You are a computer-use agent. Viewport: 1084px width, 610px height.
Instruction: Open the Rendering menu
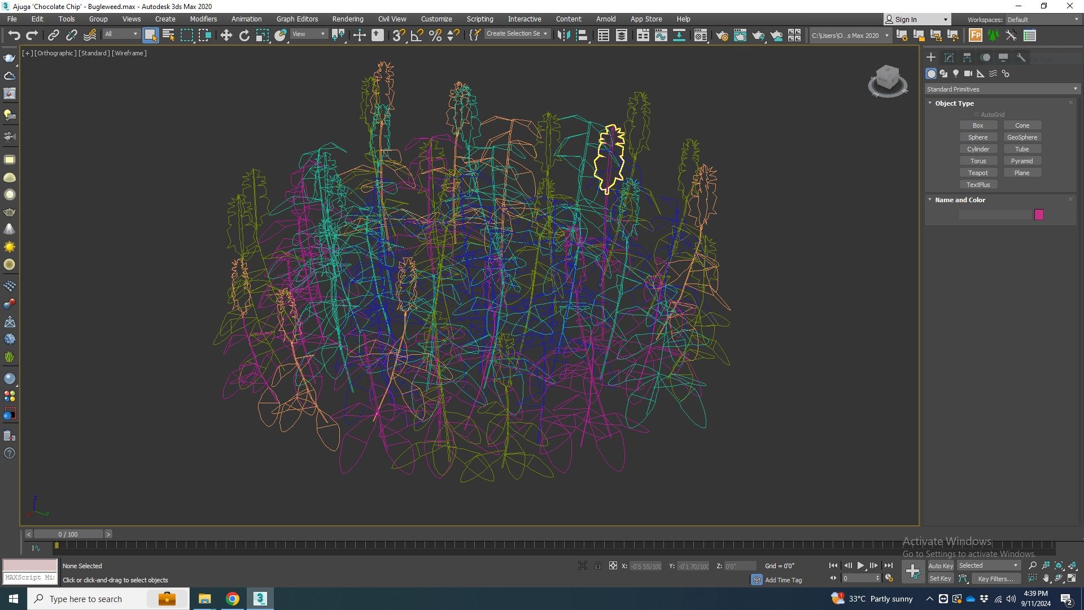(348, 19)
